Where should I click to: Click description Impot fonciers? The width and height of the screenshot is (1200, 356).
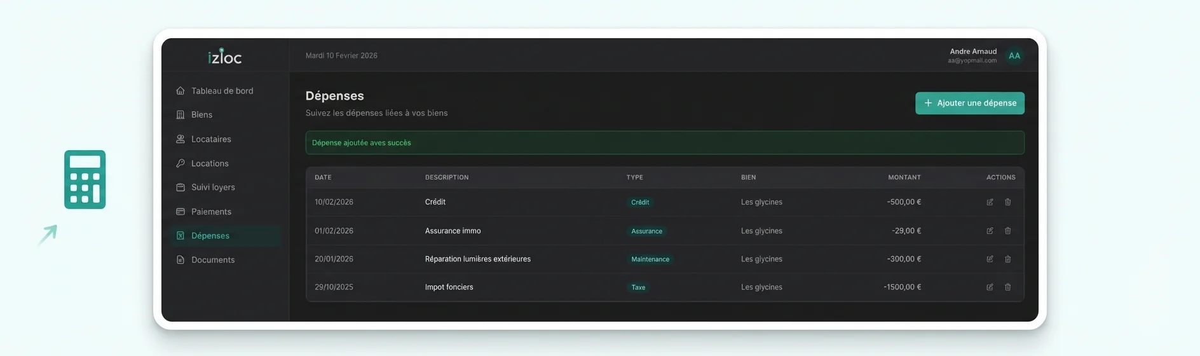449,287
